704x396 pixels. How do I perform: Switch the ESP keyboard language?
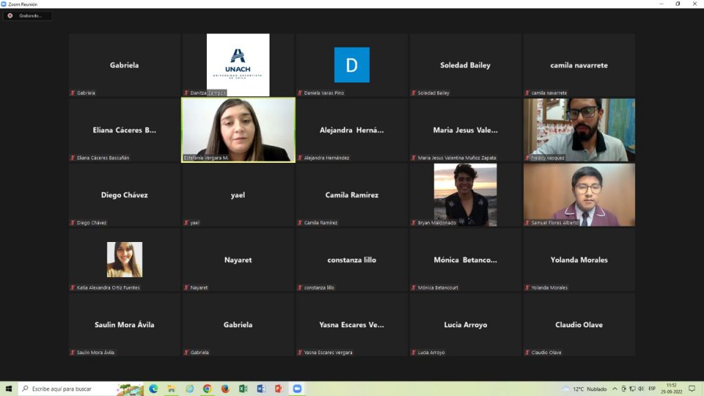pyautogui.click(x=652, y=388)
